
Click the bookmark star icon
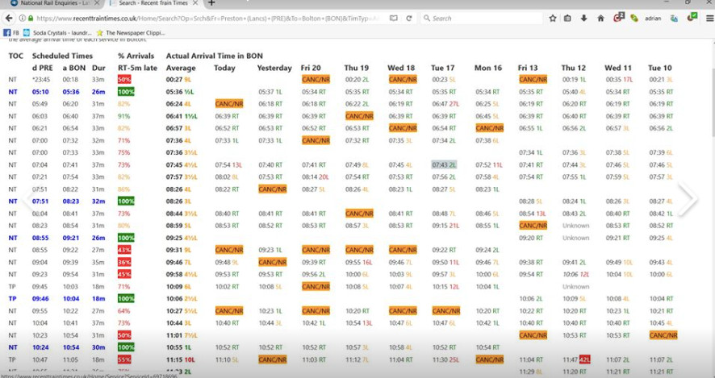point(553,18)
